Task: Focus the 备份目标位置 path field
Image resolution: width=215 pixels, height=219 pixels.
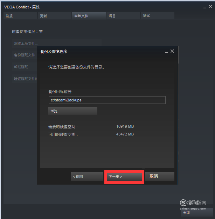Action: pos(107,100)
